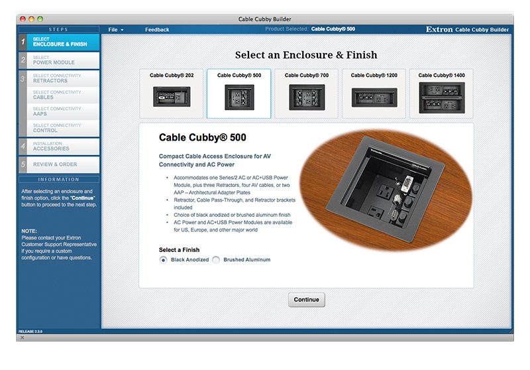The image size is (530, 370).
Task: Open Select Connectivity Cables step
Action: coord(63,95)
